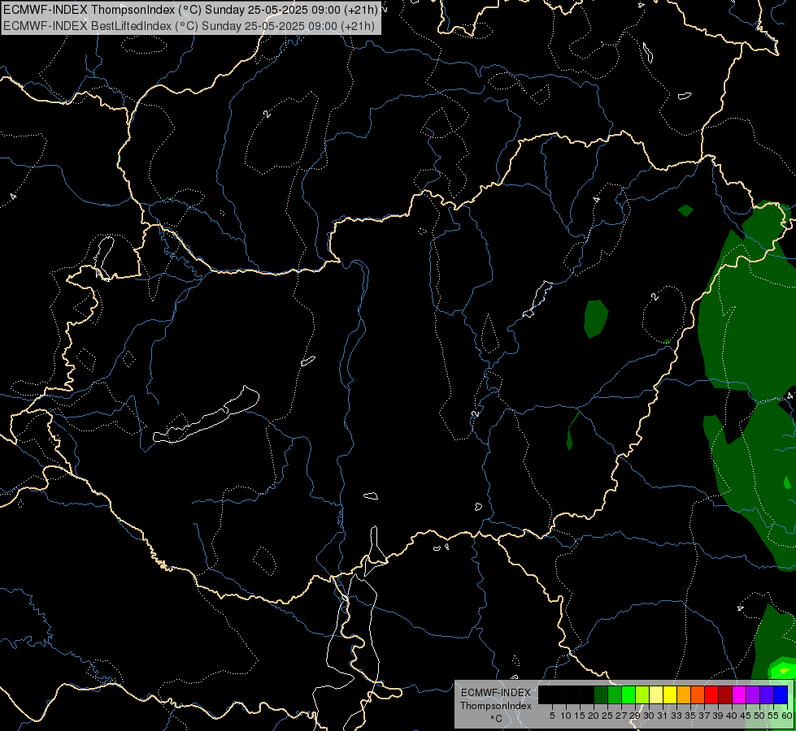Click the legend tick label '40'
The width and height of the screenshot is (796, 731).
(732, 716)
